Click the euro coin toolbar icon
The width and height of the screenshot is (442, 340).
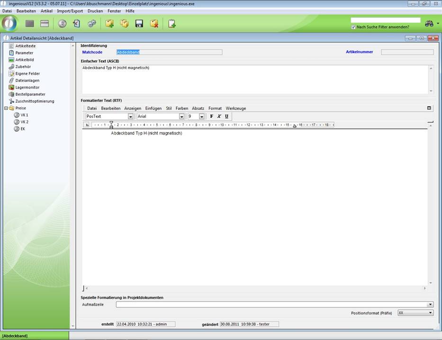[x=62, y=24]
